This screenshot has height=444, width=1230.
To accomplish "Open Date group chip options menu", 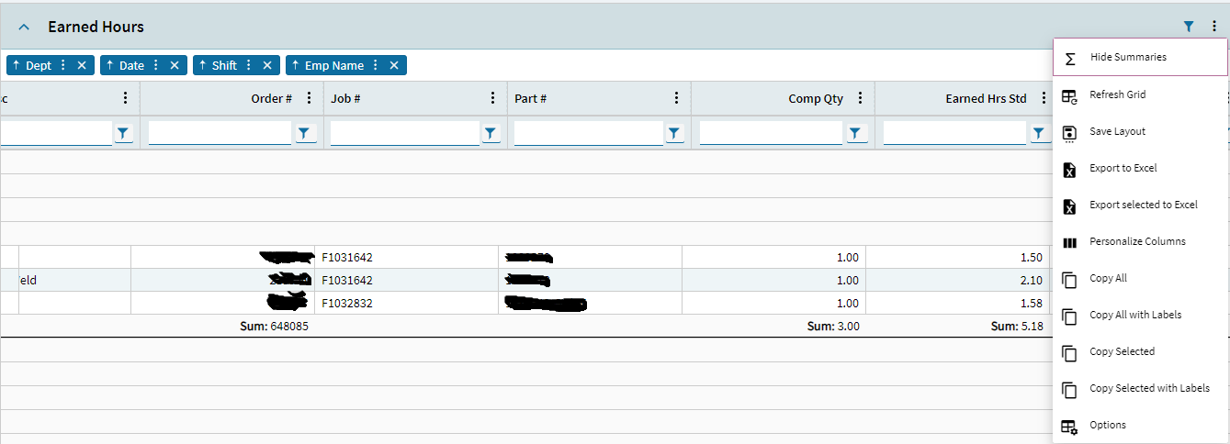I will pos(155,65).
